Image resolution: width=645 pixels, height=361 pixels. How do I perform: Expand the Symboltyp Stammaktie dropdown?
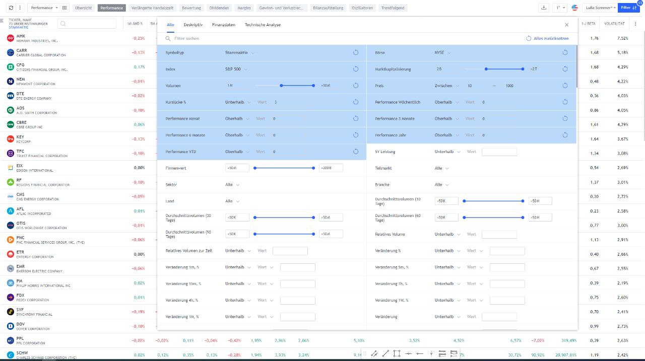pyautogui.click(x=240, y=52)
